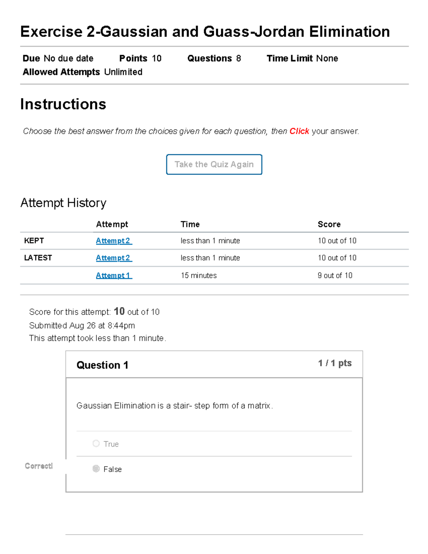
Task: Click the Attempt History heading
Action: pyautogui.click(x=63, y=203)
